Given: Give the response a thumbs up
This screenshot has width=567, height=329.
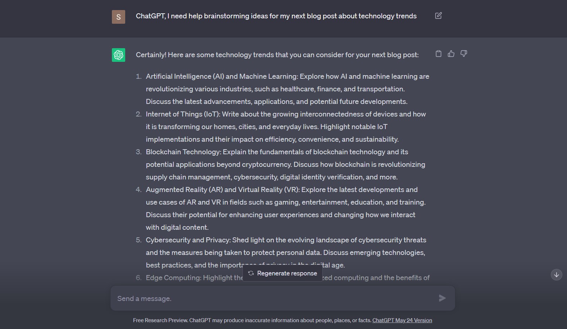Looking at the screenshot, I should (x=451, y=54).
